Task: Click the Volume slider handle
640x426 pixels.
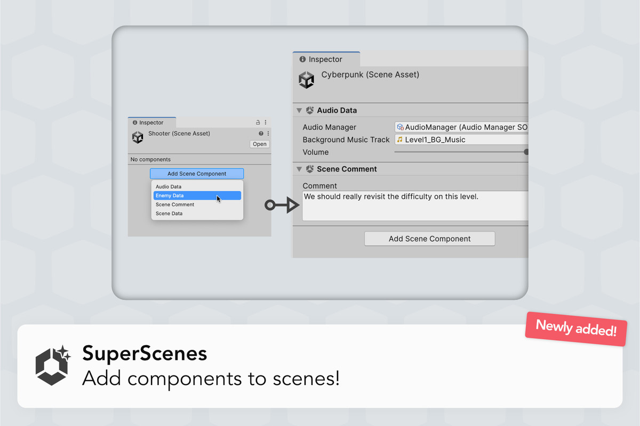Action: [526, 152]
